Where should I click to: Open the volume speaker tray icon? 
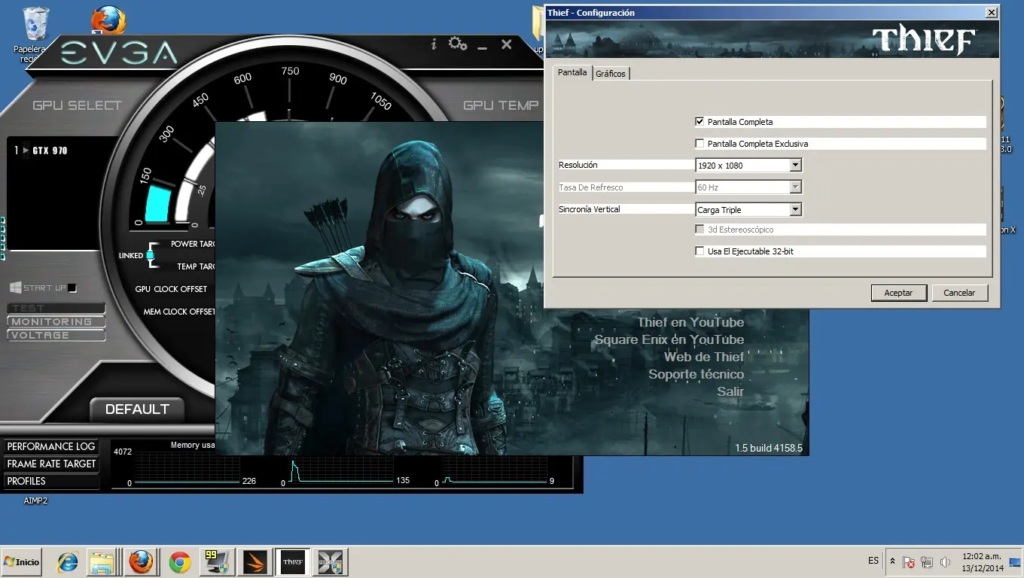click(945, 562)
